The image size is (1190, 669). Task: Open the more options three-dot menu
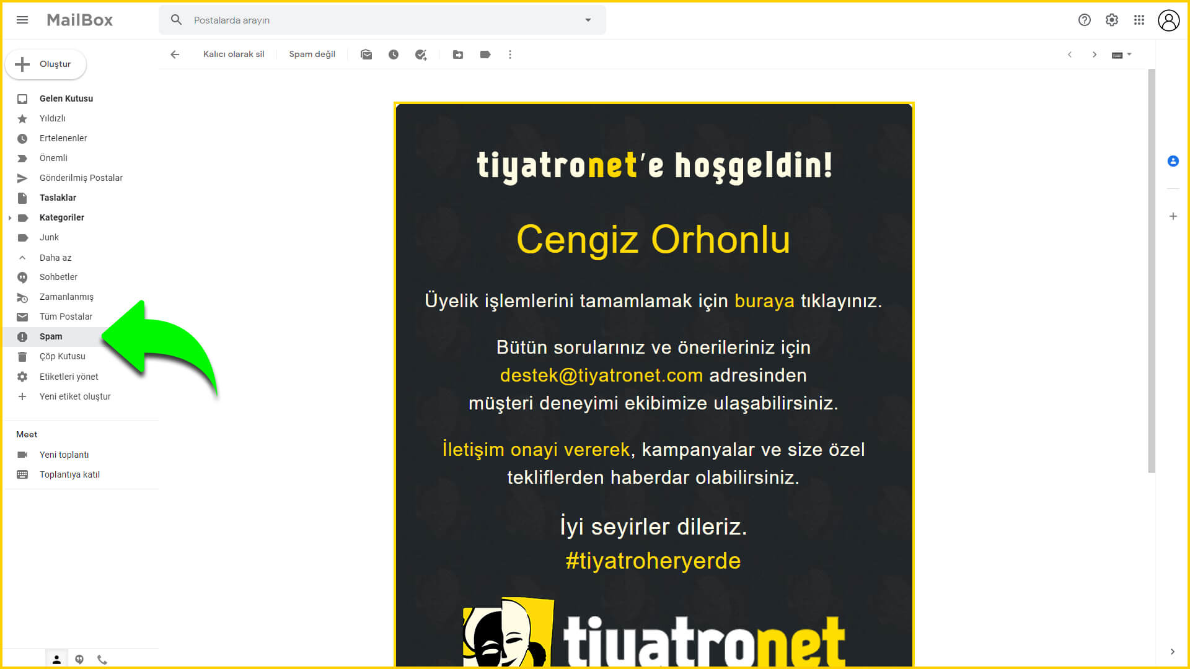point(510,55)
